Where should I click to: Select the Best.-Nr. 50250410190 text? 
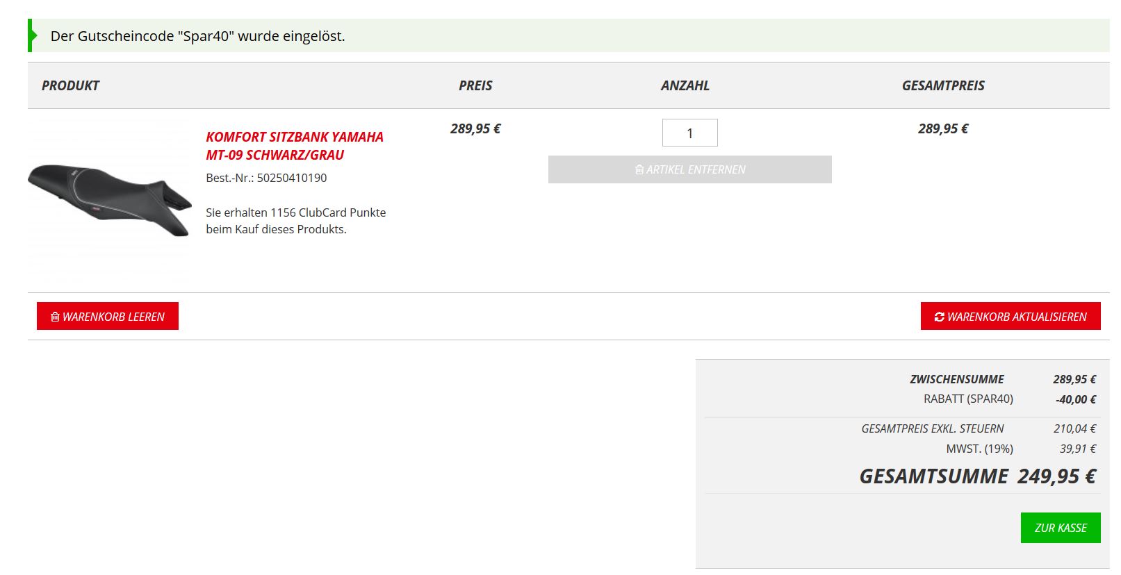266,178
